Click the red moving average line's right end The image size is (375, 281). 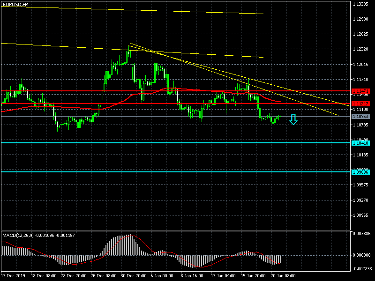point(279,101)
